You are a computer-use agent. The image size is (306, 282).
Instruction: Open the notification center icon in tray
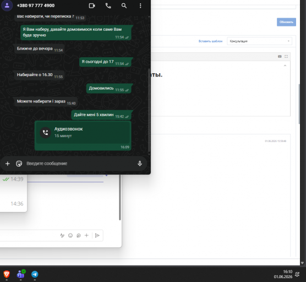pyautogui.click(x=297, y=274)
